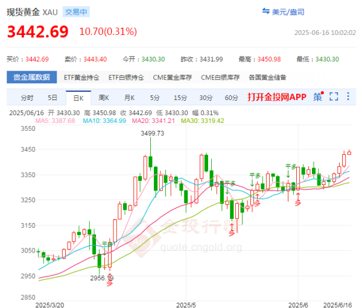Open the three-dot more options menu
Viewport: 362px width, 308px height.
(348, 96)
